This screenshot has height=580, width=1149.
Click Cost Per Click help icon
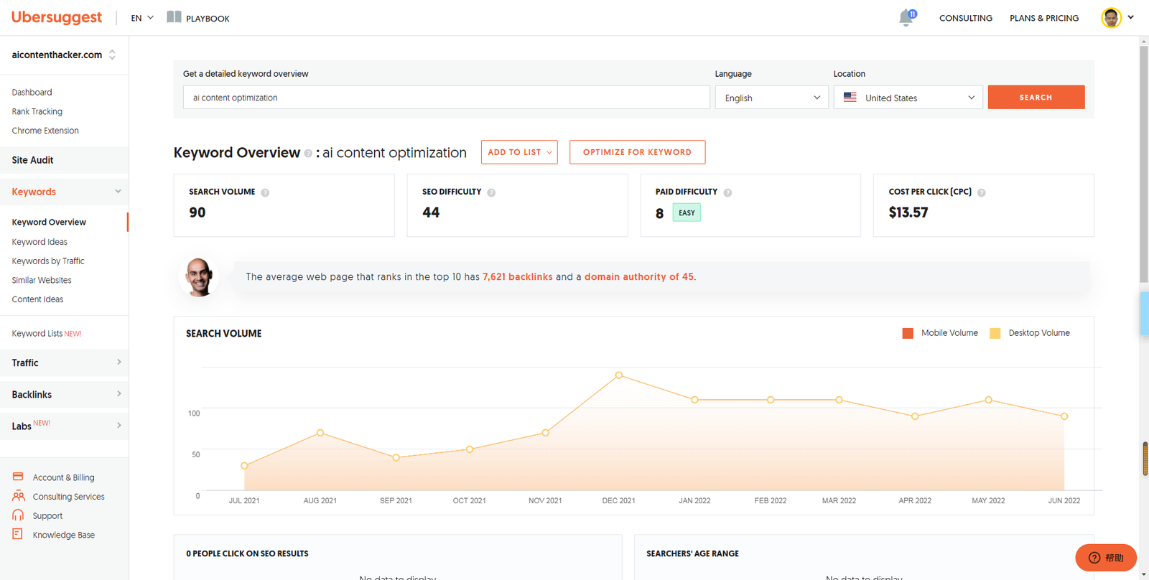click(x=982, y=192)
